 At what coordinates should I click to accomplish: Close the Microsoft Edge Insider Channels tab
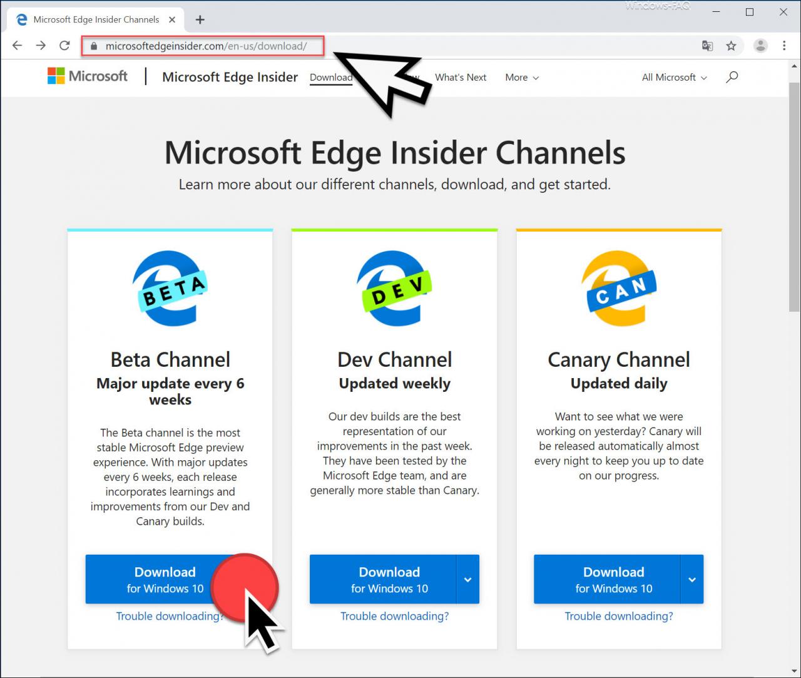[173, 19]
